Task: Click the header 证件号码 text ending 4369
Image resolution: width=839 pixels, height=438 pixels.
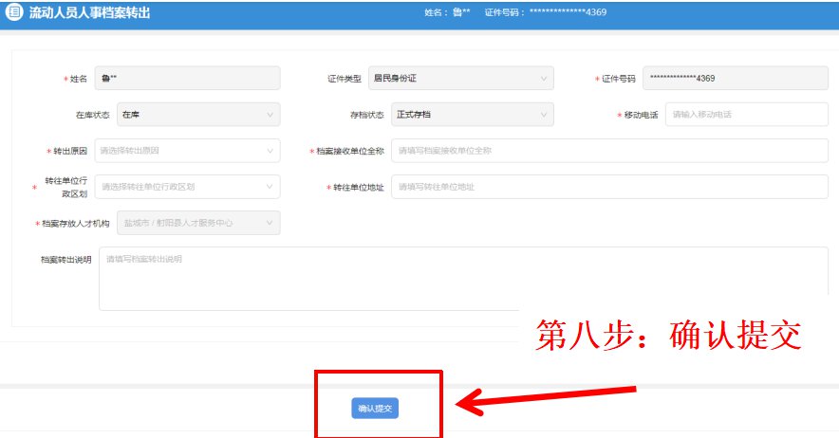Action: click(545, 12)
